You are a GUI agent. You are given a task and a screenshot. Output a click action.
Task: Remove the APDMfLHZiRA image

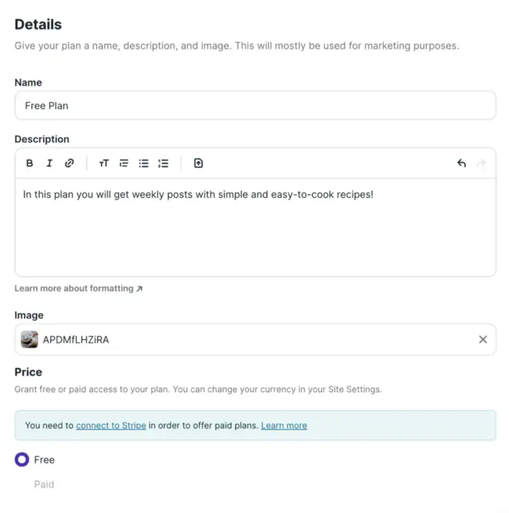pos(483,340)
